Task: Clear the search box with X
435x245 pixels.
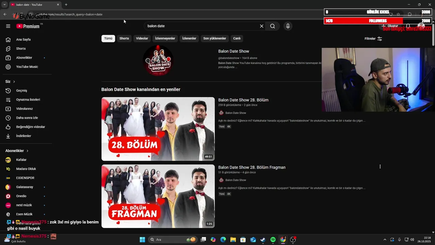Action: pyautogui.click(x=262, y=26)
